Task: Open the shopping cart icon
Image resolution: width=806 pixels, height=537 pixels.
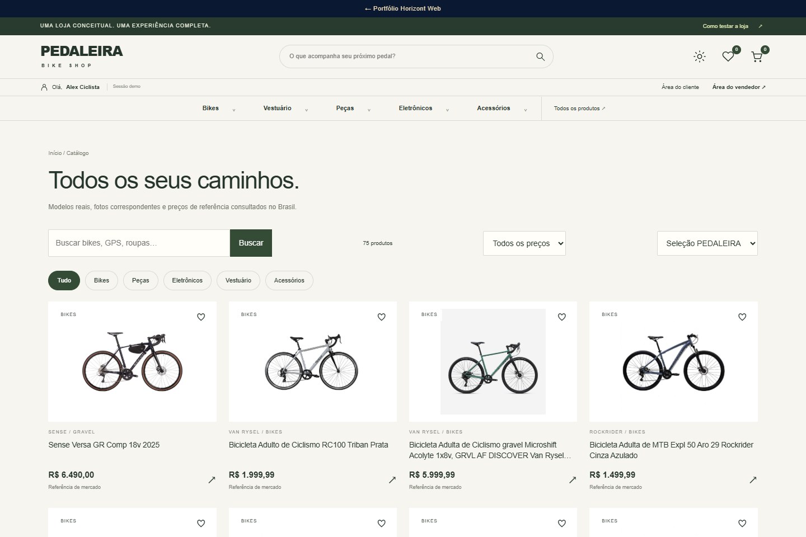Action: pyautogui.click(x=757, y=56)
